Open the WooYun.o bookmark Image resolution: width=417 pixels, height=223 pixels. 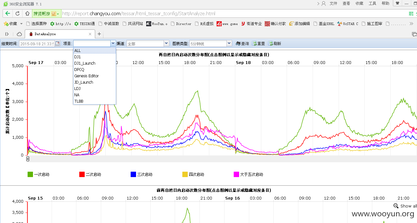point(157,24)
